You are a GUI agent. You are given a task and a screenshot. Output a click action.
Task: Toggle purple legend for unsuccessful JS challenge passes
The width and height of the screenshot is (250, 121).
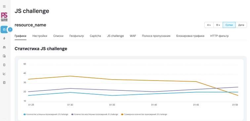[x=95, y=114]
